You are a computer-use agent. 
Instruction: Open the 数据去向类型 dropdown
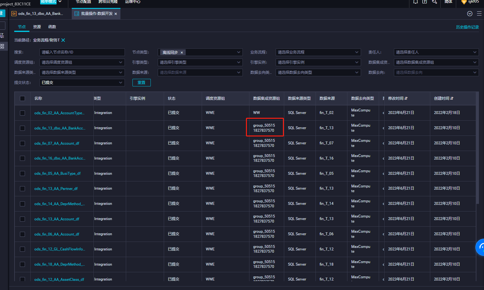click(x=318, y=72)
